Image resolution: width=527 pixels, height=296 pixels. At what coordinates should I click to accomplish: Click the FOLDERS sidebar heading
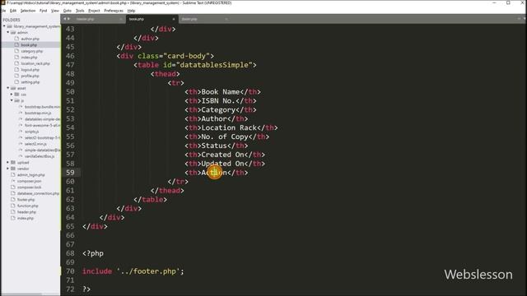click(x=12, y=20)
